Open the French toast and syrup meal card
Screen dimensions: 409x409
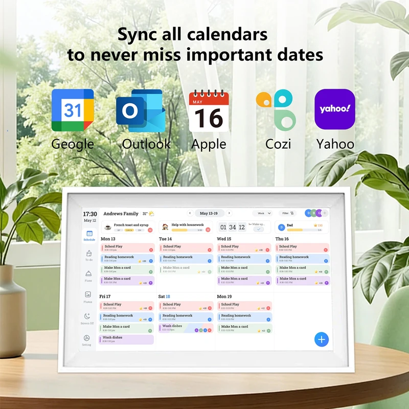(128, 227)
